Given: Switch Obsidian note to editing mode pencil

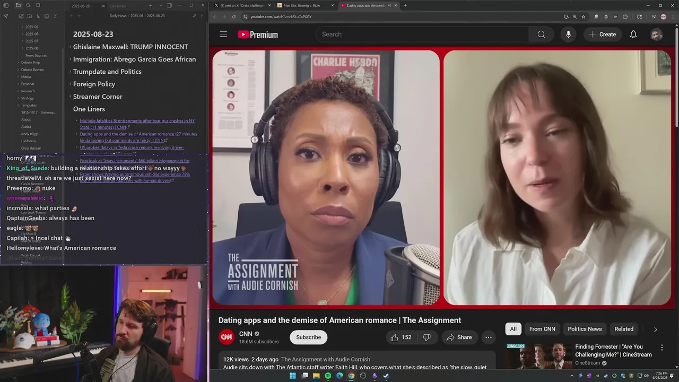Looking at the screenshot, I should point(194,16).
